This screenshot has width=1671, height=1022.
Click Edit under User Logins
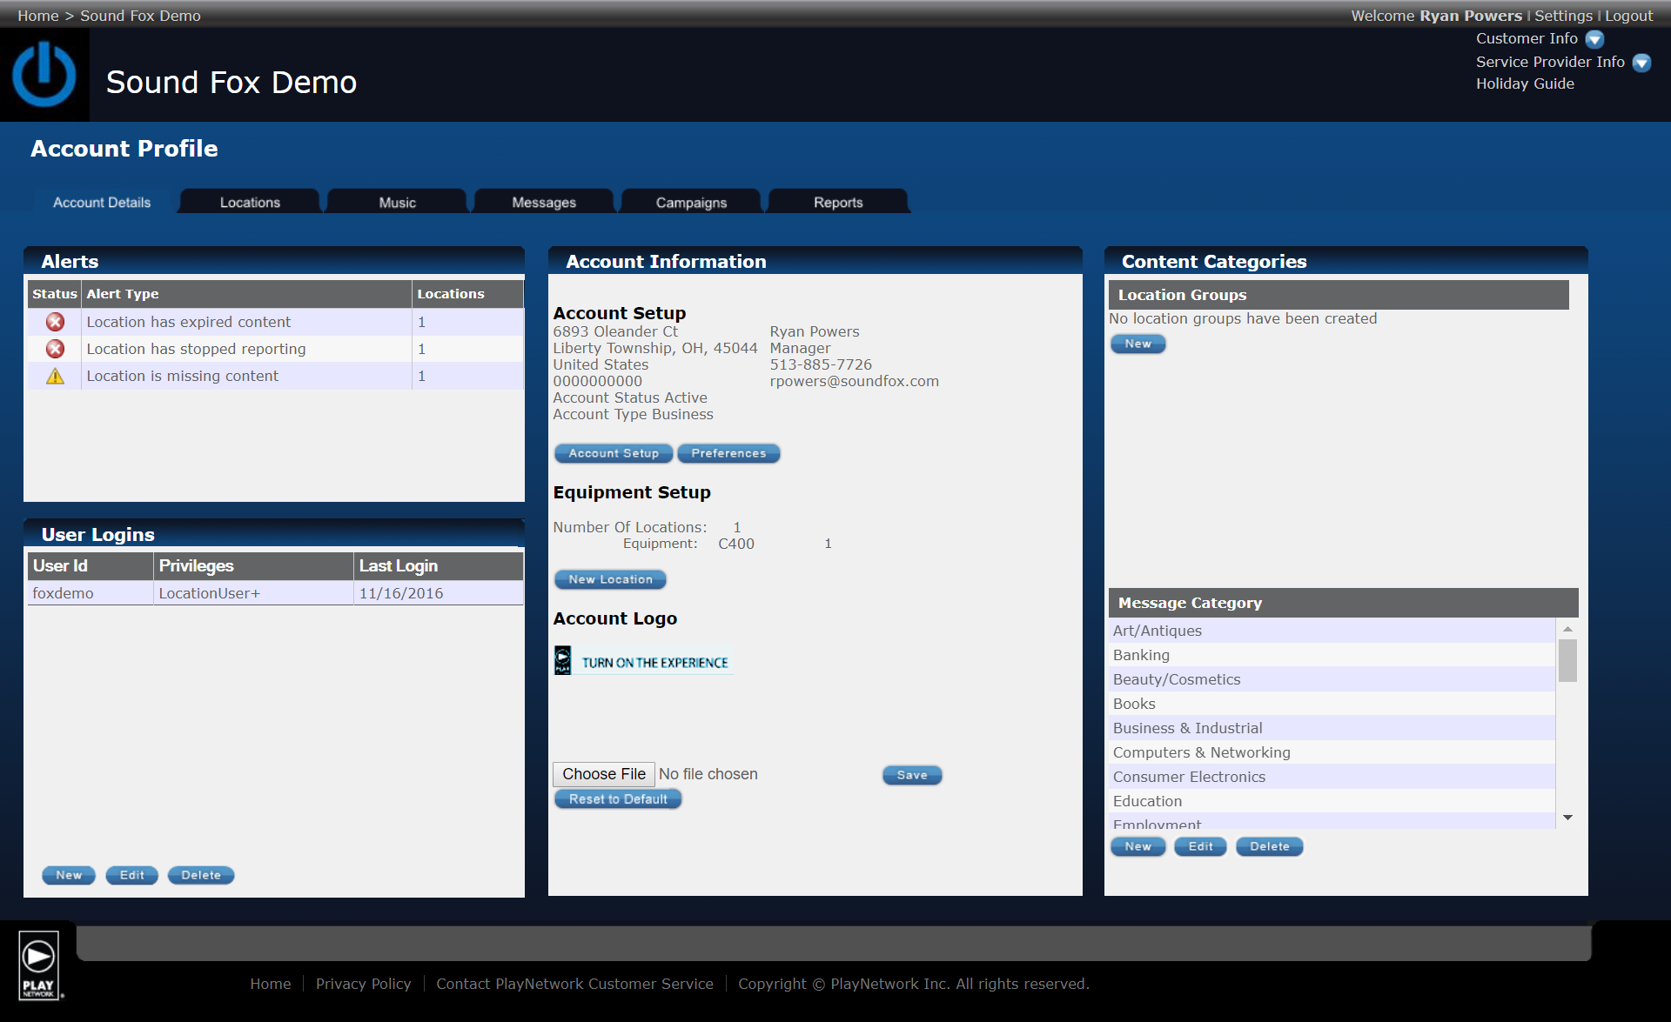pyautogui.click(x=131, y=875)
